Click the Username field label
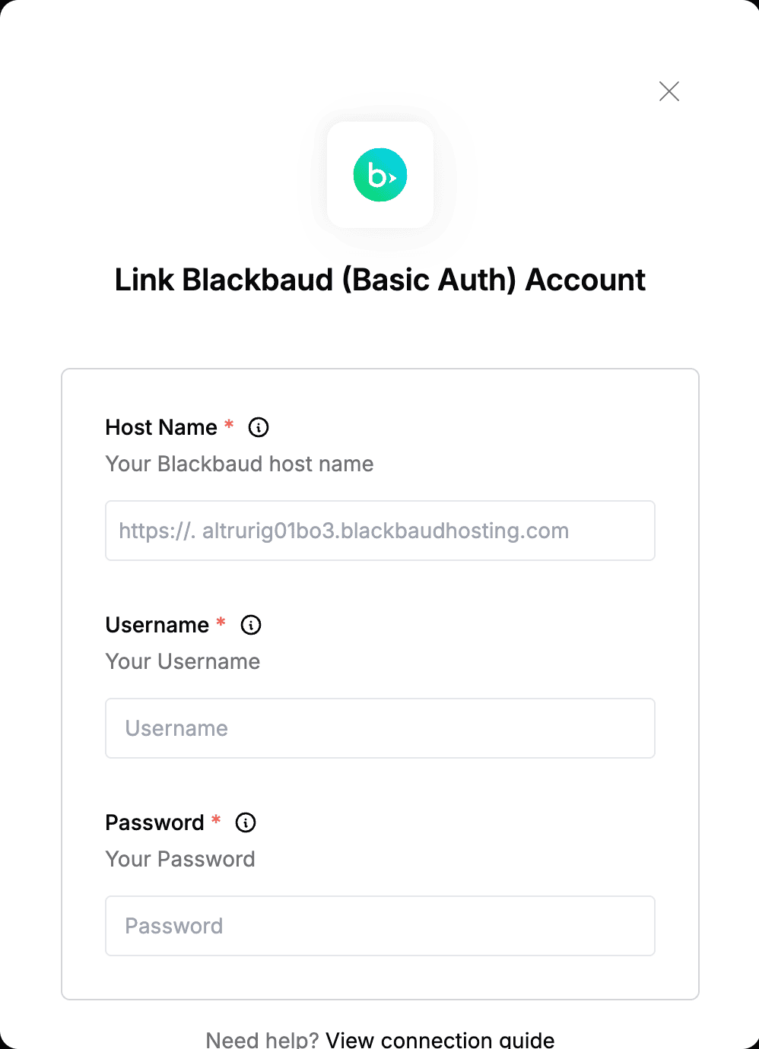 (157, 625)
